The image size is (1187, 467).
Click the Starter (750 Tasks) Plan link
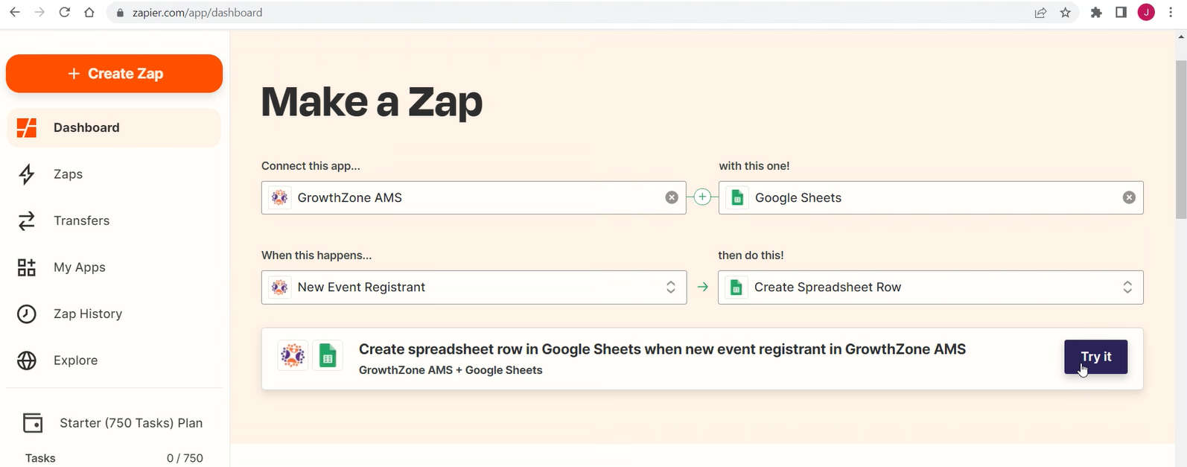(x=131, y=423)
